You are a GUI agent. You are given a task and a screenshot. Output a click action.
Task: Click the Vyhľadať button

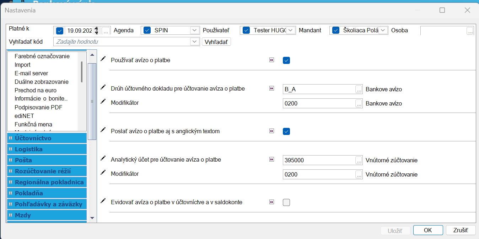tap(216, 42)
